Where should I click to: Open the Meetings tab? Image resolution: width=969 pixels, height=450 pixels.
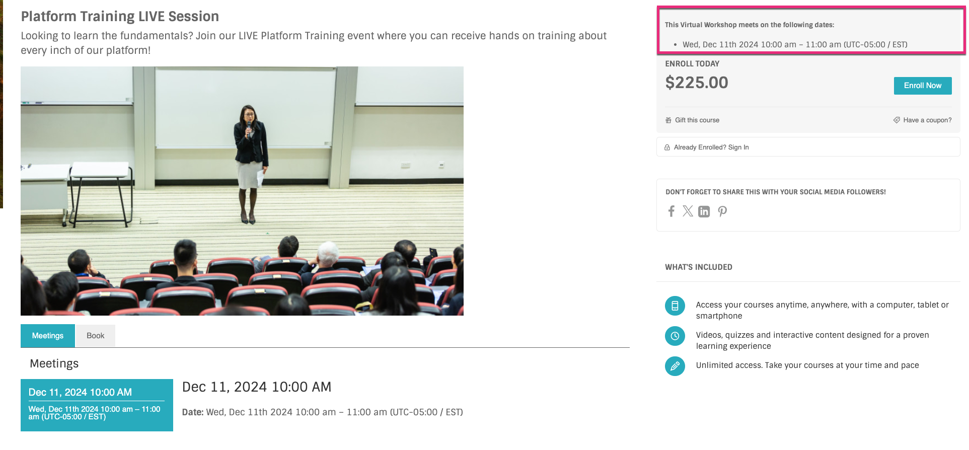pyautogui.click(x=48, y=336)
